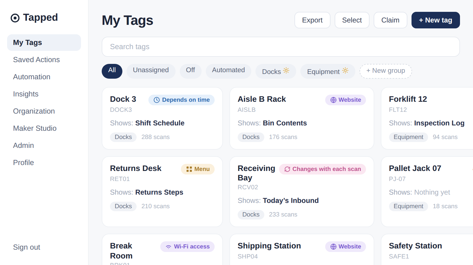Click the Export button

point(312,20)
